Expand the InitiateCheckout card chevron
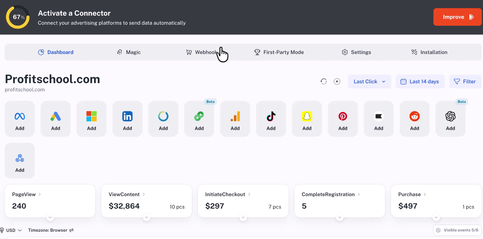The image size is (483, 239). (x=243, y=217)
